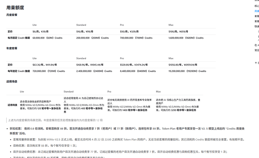The height and width of the screenshot is (158, 259).
Task: Click the Max header in annual table
Action: [171, 58]
